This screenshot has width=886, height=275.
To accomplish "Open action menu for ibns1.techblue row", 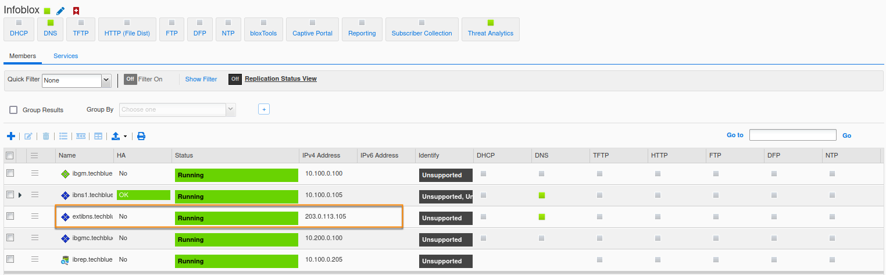I will (34, 194).
